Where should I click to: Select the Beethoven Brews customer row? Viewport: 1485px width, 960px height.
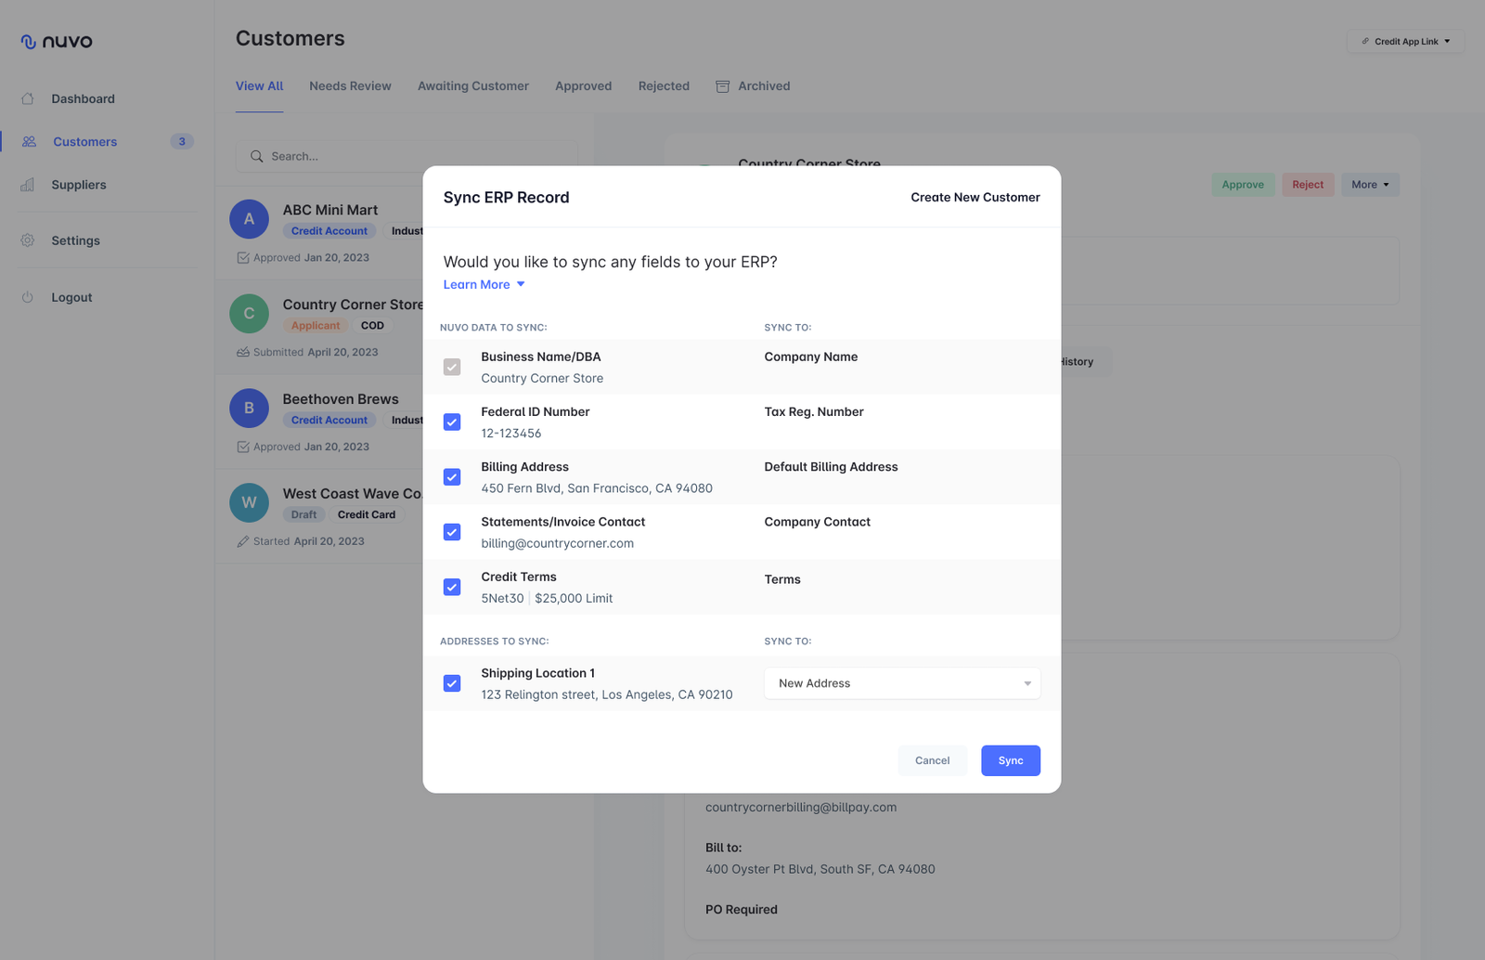(x=319, y=422)
